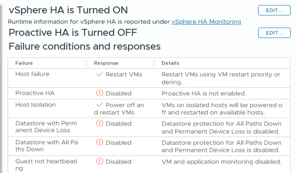Click the EDIT button for vSphere HA

[274, 10]
